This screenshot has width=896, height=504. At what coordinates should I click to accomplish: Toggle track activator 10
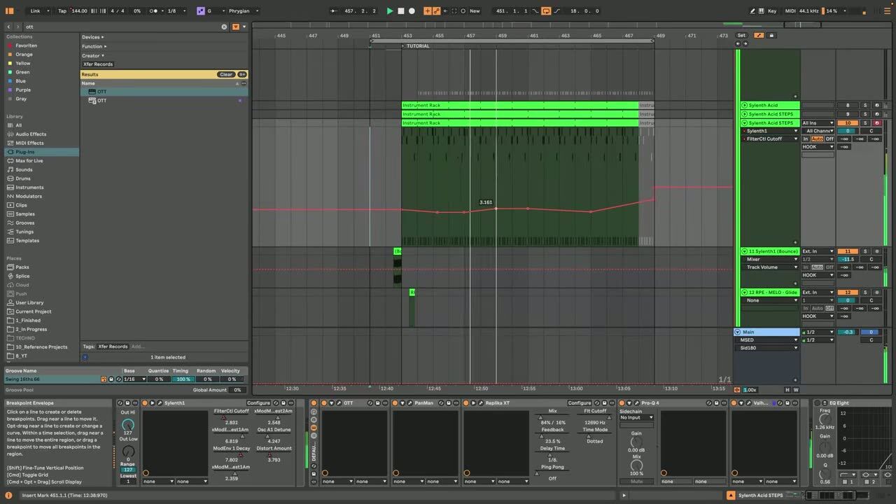click(848, 123)
